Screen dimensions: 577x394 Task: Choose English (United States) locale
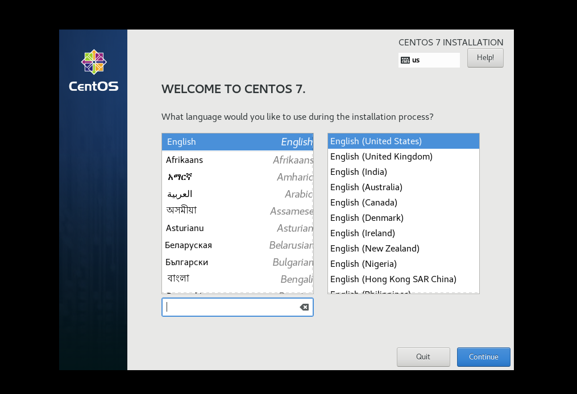coord(404,141)
